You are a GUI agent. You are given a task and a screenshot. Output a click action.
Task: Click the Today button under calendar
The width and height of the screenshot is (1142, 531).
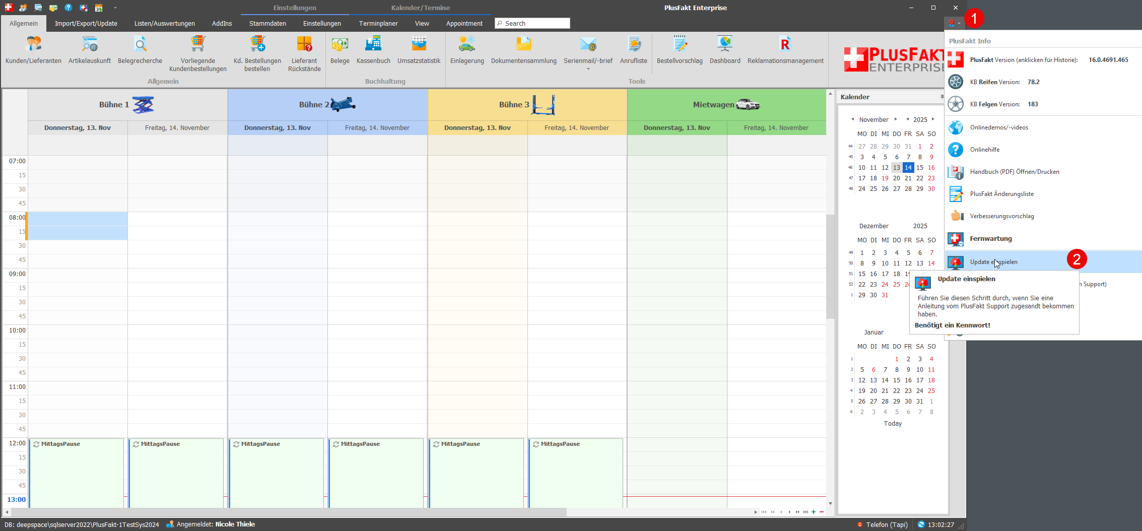(893, 424)
